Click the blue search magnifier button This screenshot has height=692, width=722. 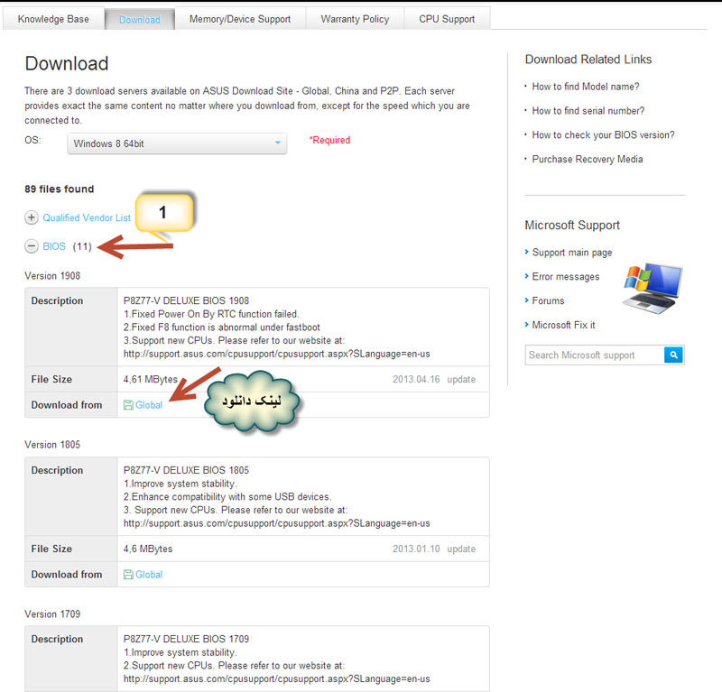pyautogui.click(x=673, y=355)
